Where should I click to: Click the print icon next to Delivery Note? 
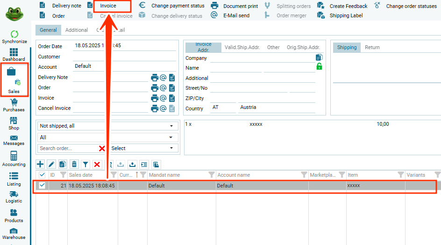coord(154,78)
